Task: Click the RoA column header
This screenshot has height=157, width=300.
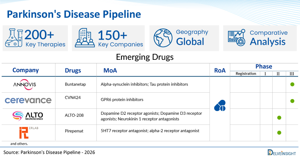Action: (x=220, y=71)
